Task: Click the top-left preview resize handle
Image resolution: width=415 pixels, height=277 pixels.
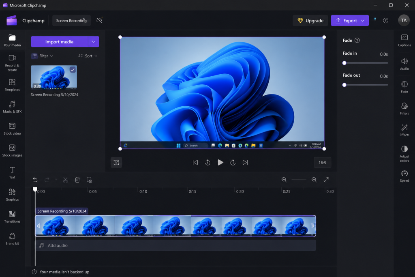Action: [x=120, y=37]
